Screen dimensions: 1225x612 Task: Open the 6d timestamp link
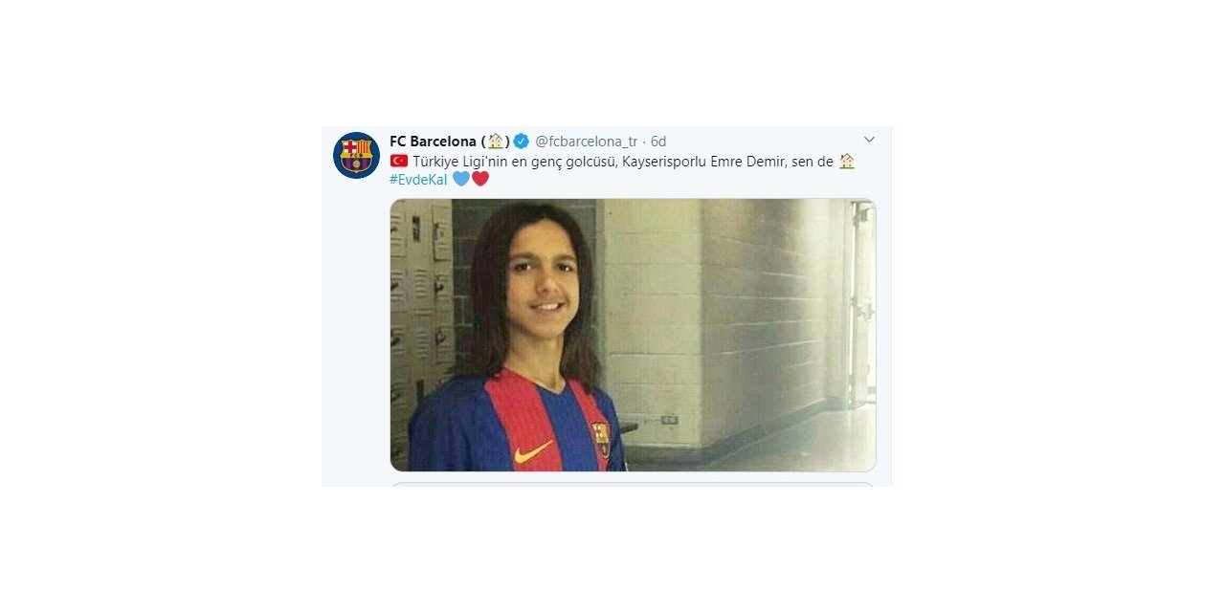[x=658, y=142]
